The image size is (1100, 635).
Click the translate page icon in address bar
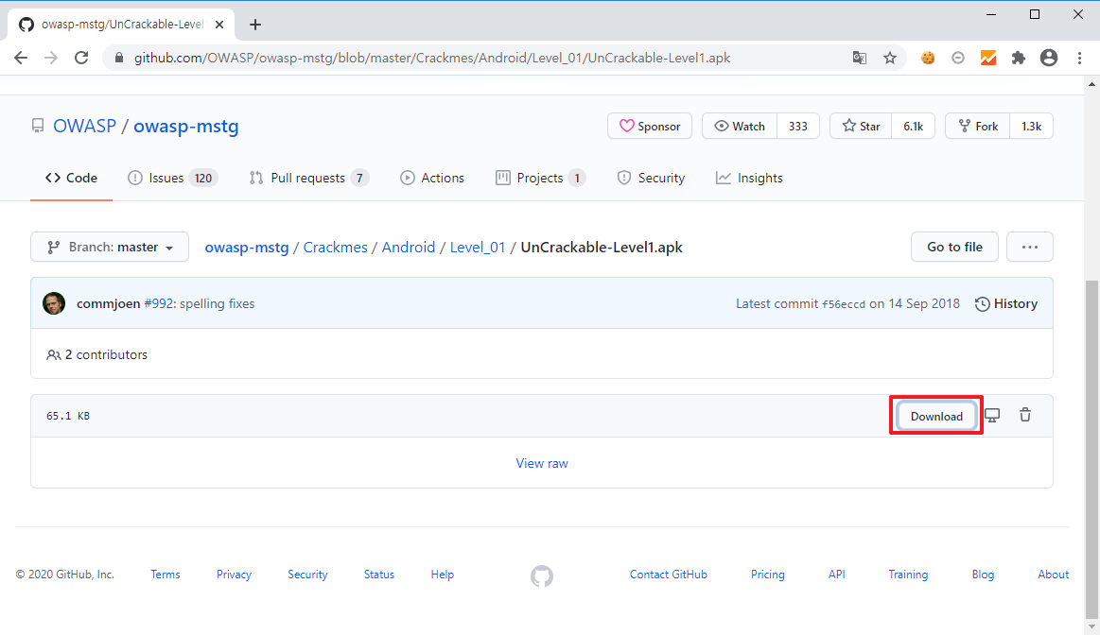(x=860, y=59)
